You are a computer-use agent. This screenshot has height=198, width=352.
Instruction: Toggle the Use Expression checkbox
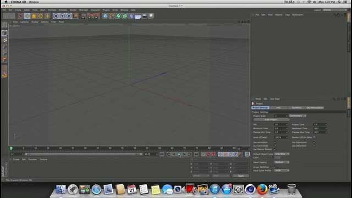[x=314, y=142]
